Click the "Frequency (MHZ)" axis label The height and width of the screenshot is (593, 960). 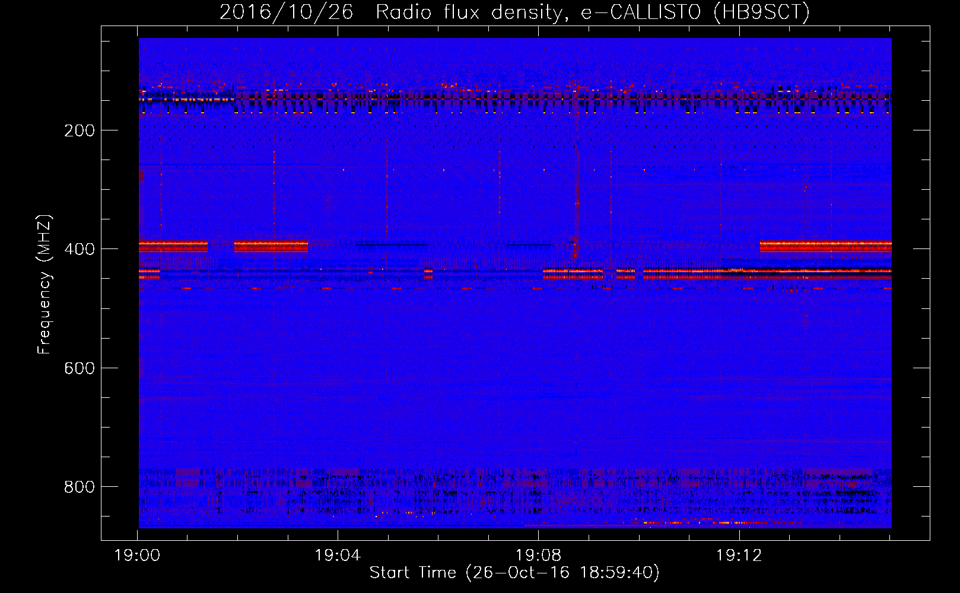(44, 285)
